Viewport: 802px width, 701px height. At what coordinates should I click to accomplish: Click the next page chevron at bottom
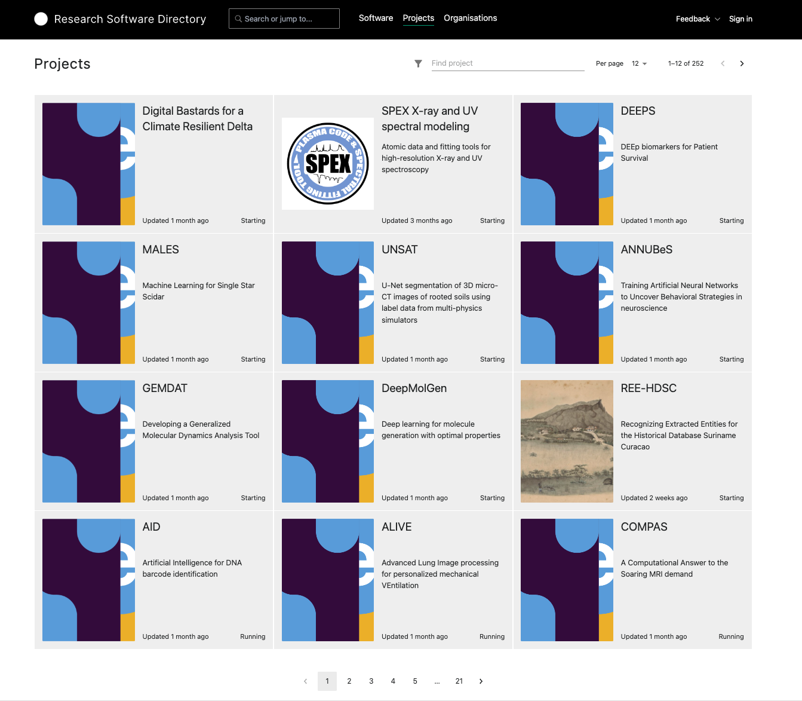click(x=481, y=681)
